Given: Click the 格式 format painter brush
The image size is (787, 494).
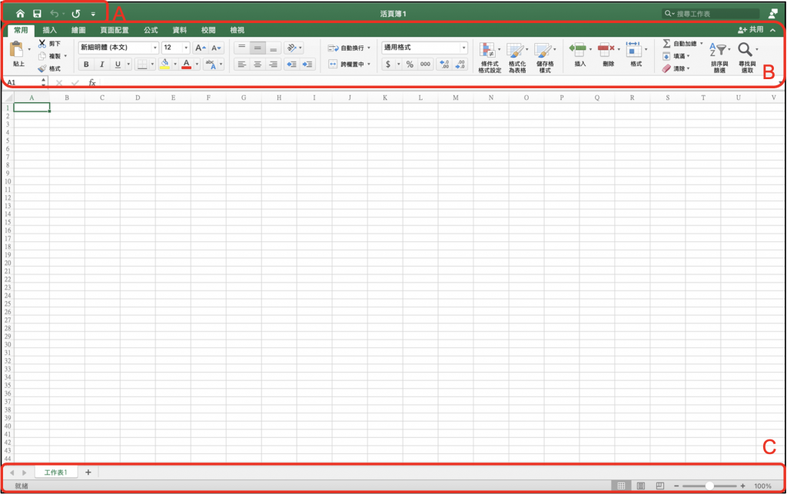Looking at the screenshot, I should click(x=50, y=68).
